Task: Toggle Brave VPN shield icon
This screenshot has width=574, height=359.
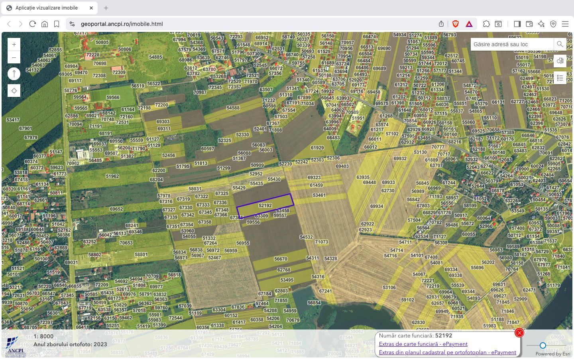Action: click(553, 24)
